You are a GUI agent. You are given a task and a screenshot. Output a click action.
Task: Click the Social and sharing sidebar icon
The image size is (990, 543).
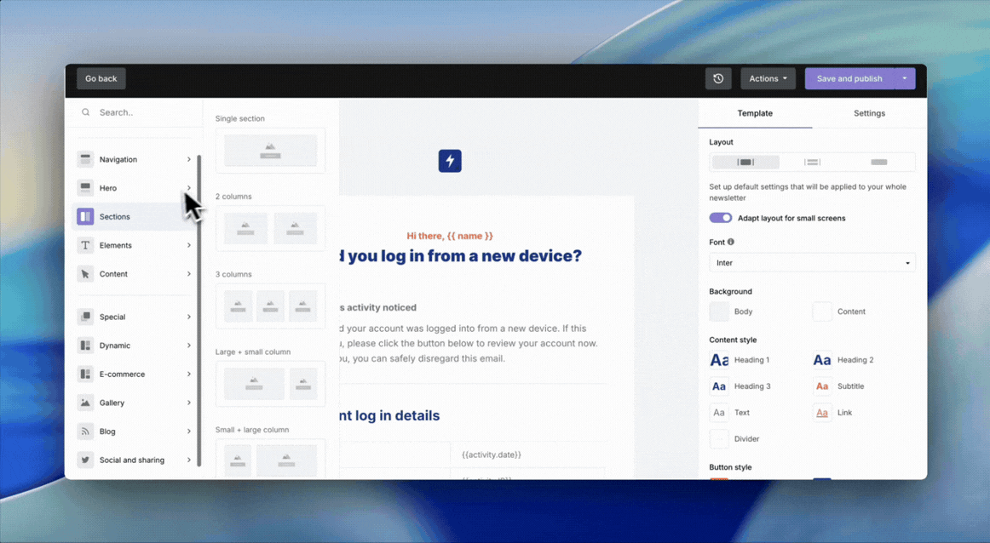coord(85,460)
